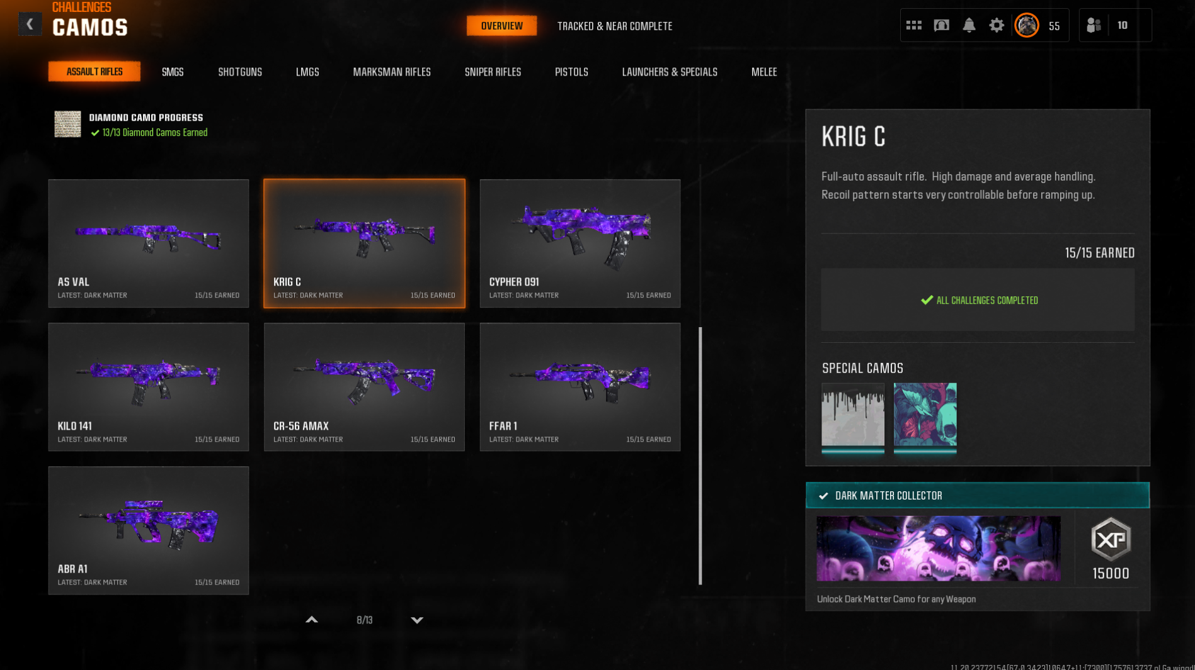Image resolution: width=1195 pixels, height=670 pixels.
Task: Select the Overview button
Action: [501, 26]
